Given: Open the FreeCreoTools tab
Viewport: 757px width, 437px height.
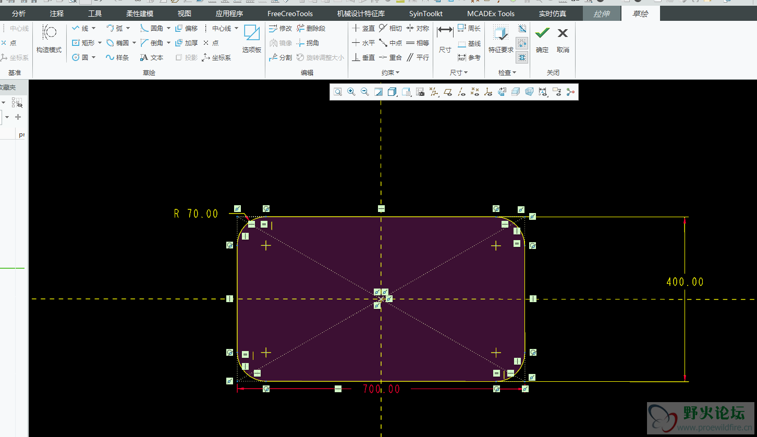Looking at the screenshot, I should click(x=290, y=14).
